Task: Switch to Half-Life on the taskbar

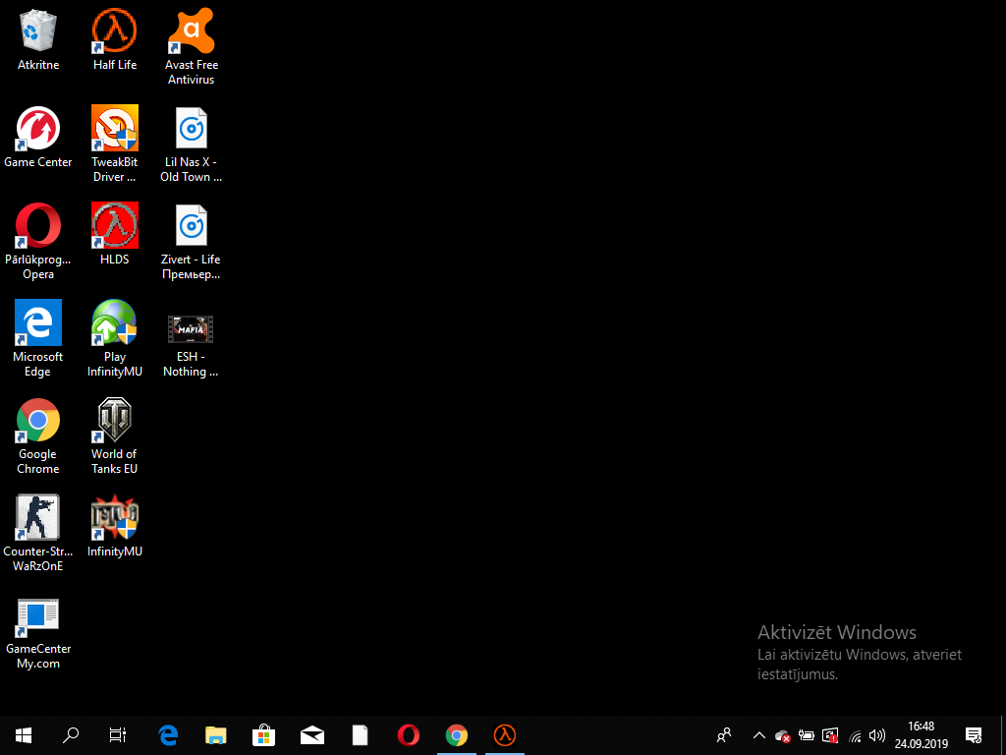Action: (505, 735)
